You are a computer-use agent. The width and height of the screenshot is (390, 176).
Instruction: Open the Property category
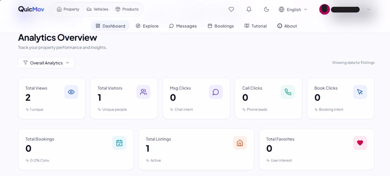pyautogui.click(x=68, y=9)
